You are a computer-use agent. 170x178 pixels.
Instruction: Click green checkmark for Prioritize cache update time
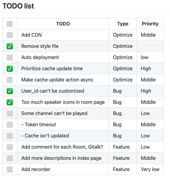point(10,68)
